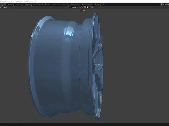The width and height of the screenshot is (169, 126).
Task: Open the Modeling workspace tab
Action: 11,5
